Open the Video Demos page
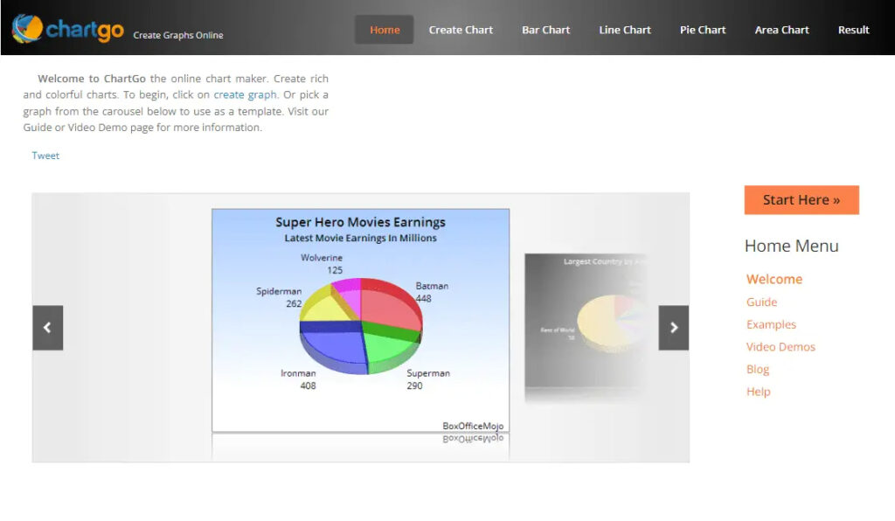This screenshot has height=521, width=895. pos(781,346)
